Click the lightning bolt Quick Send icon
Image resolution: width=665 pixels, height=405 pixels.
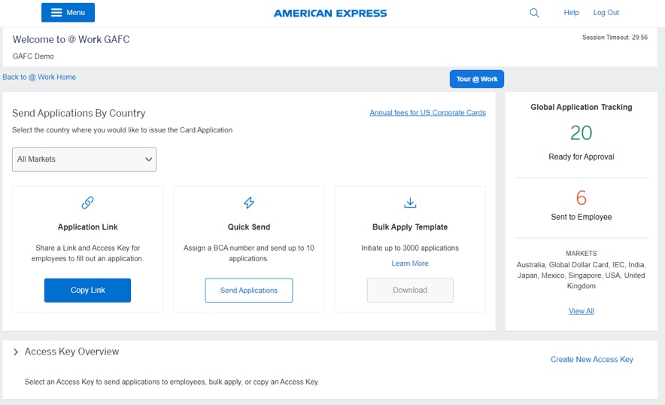(x=249, y=202)
